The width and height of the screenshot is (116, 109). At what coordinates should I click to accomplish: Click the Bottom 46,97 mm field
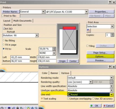[20, 61]
